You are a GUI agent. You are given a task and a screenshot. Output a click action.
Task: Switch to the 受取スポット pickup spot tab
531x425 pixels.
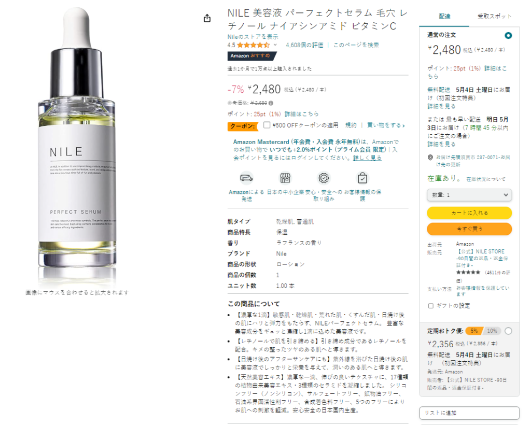(494, 16)
